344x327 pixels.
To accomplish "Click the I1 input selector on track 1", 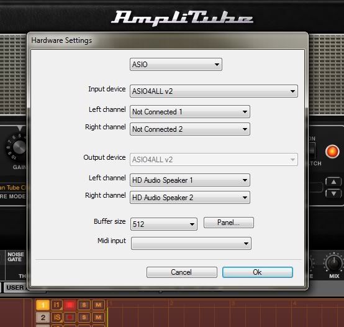I will tap(57, 305).
